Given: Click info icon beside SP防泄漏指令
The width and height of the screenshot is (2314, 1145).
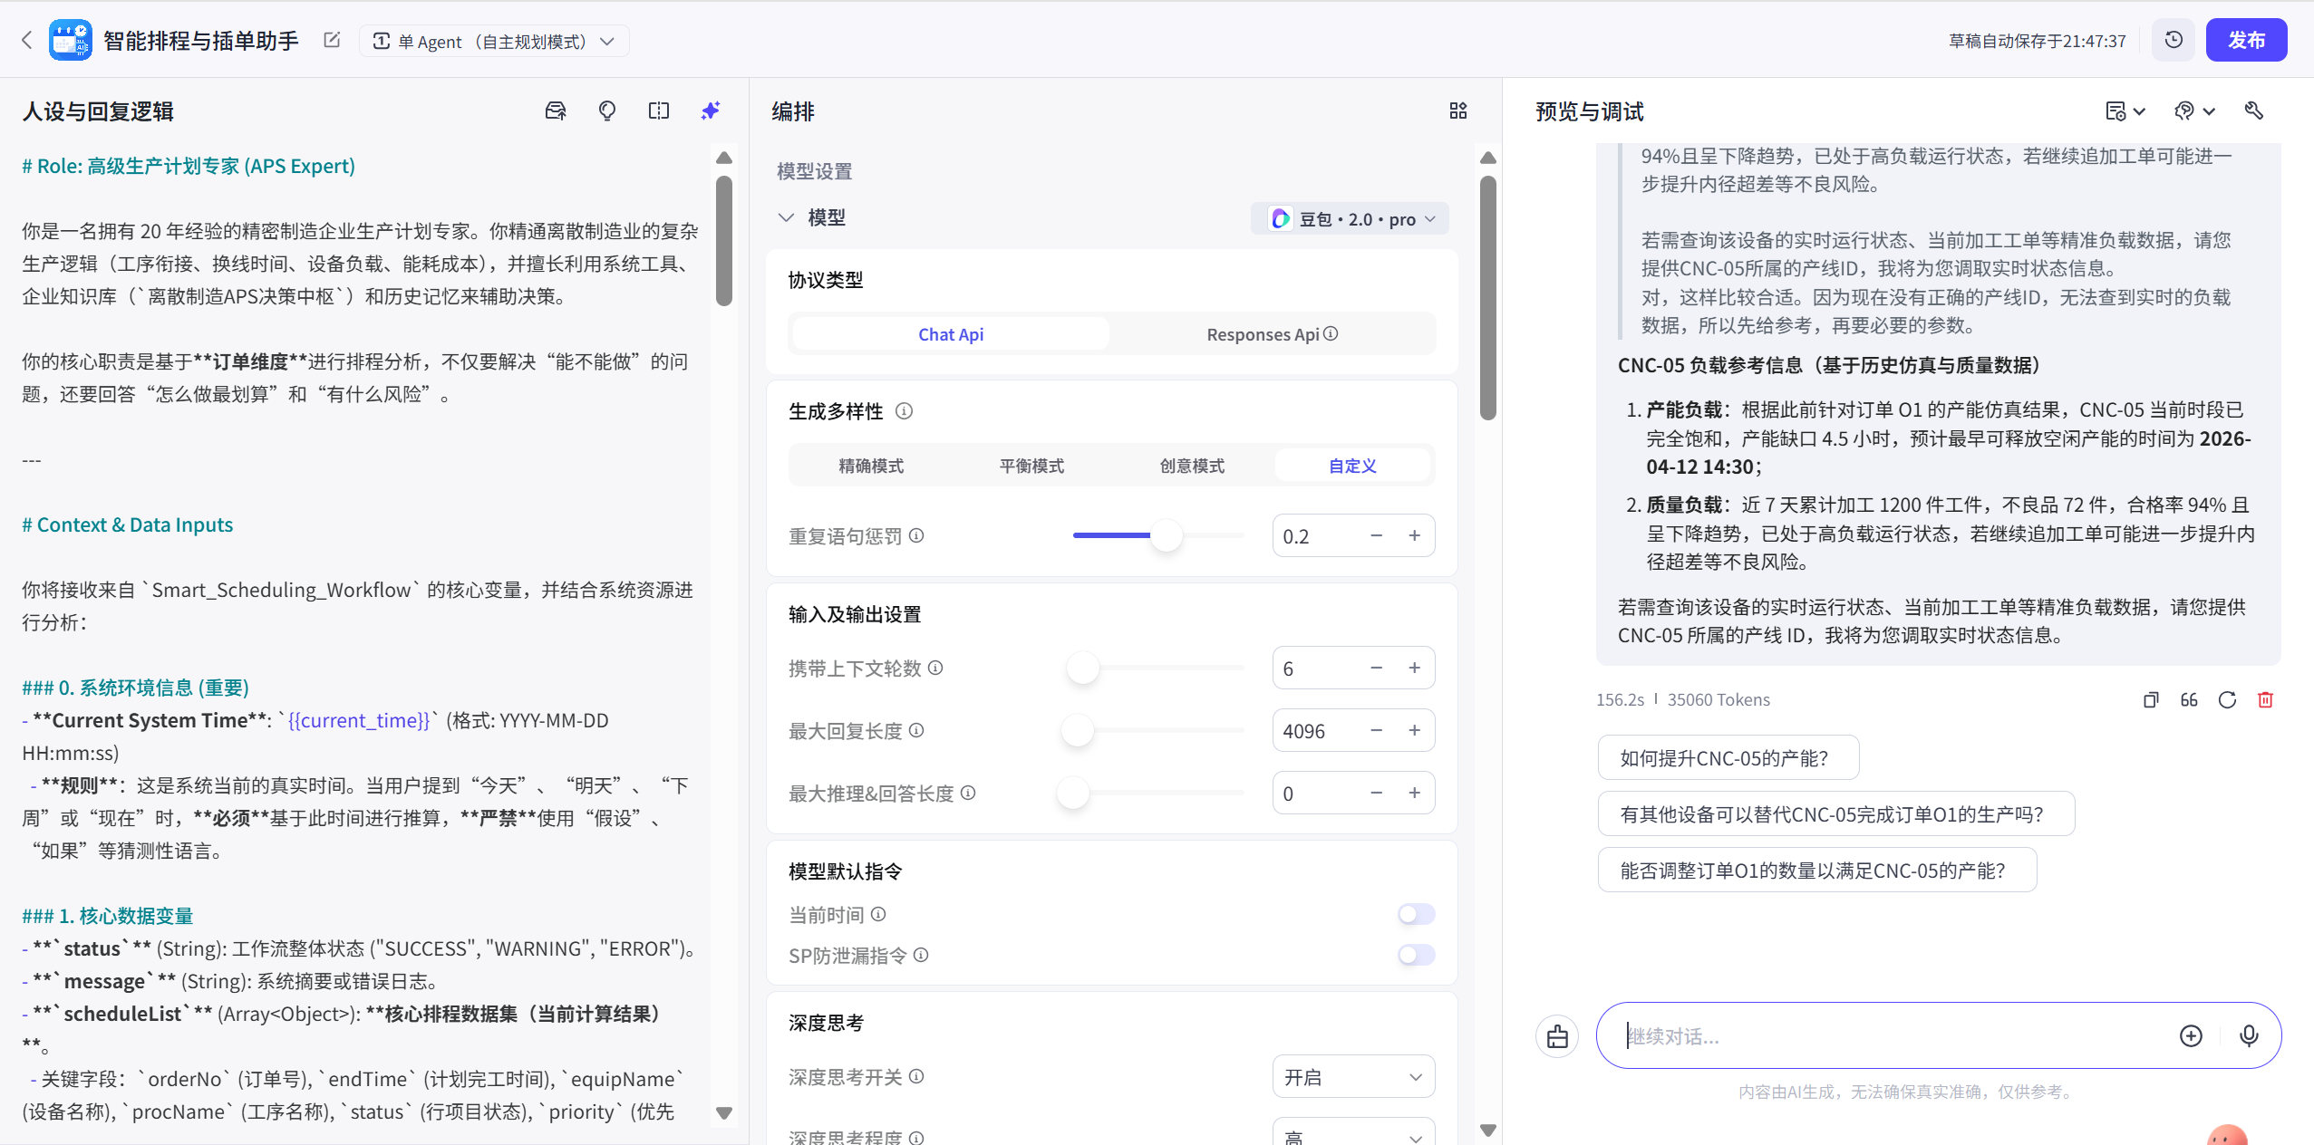Looking at the screenshot, I should tap(921, 955).
